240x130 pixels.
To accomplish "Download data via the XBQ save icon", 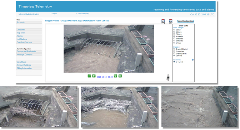I will [x=163, y=21].
